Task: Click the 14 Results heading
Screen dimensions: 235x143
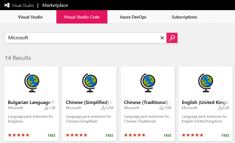Action: click(18, 58)
